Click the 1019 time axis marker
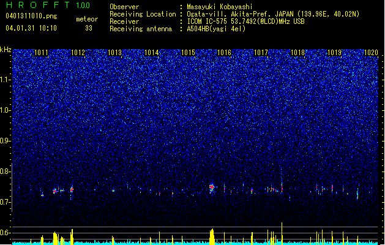385x245 pixels. pos(334,53)
